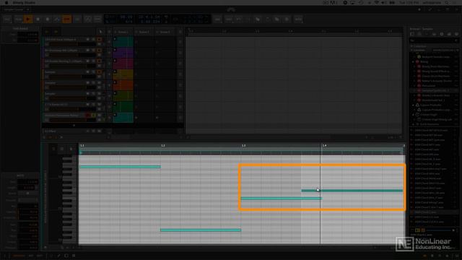This screenshot has height=260, width=462.
Task: Toggle the automation write pencil icon
Action: point(57,19)
